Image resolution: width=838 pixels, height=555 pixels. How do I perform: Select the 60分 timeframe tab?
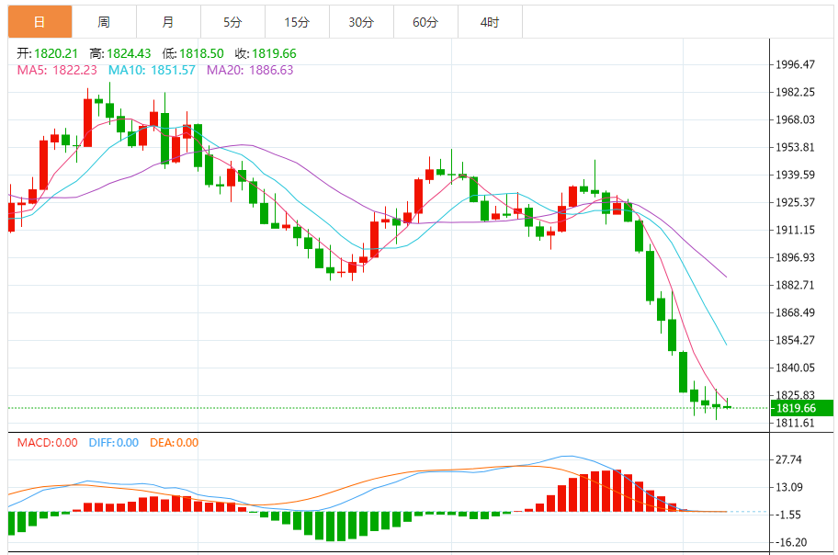point(426,22)
